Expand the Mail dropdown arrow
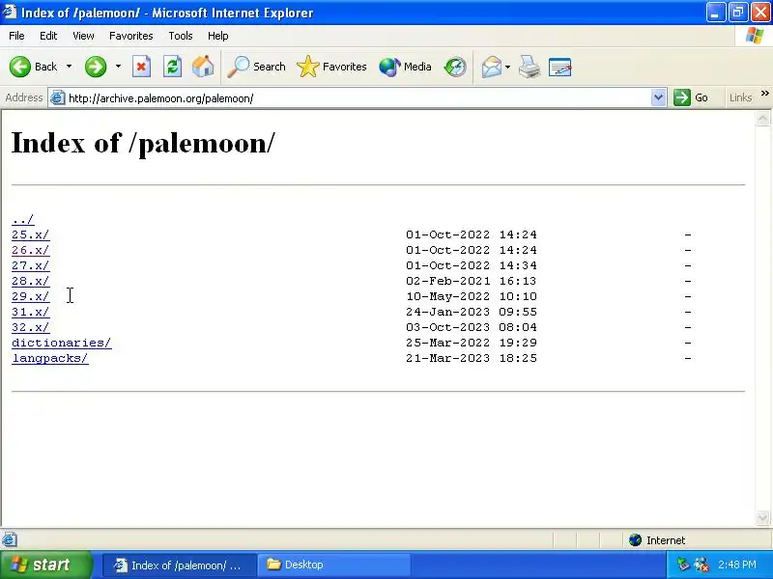Viewport: 773px width, 579px height. (508, 67)
